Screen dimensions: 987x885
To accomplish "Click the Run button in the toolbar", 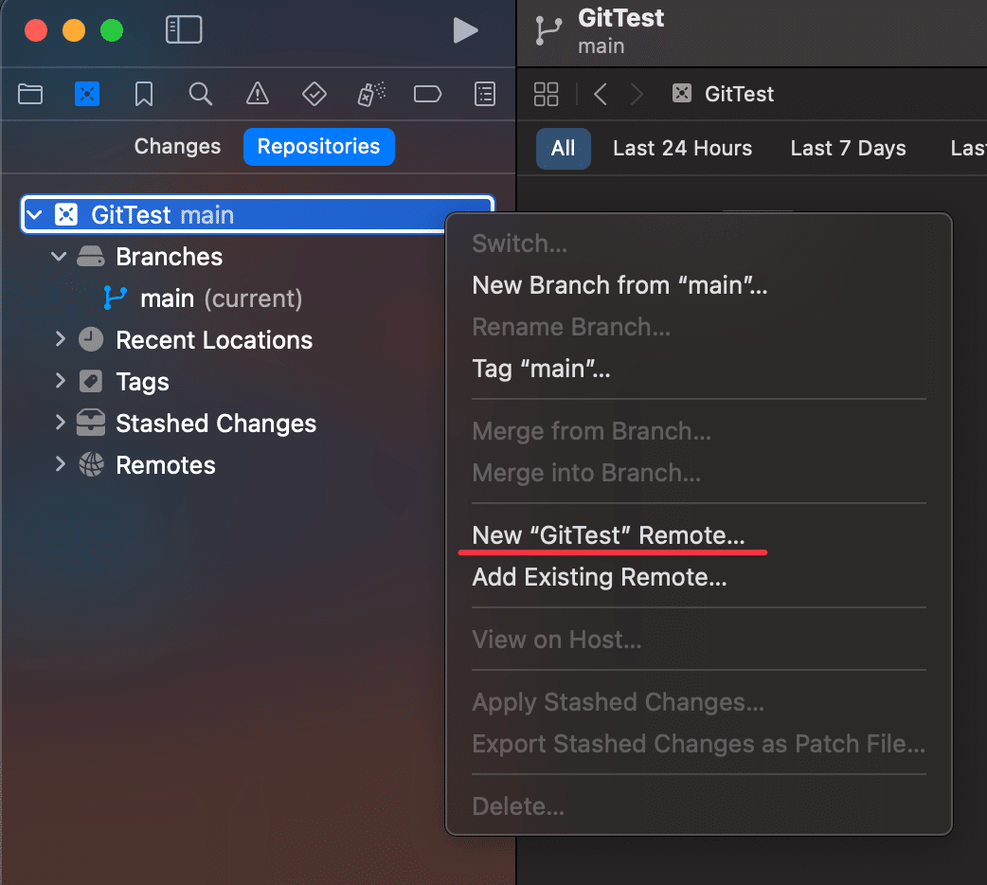I will coord(465,29).
